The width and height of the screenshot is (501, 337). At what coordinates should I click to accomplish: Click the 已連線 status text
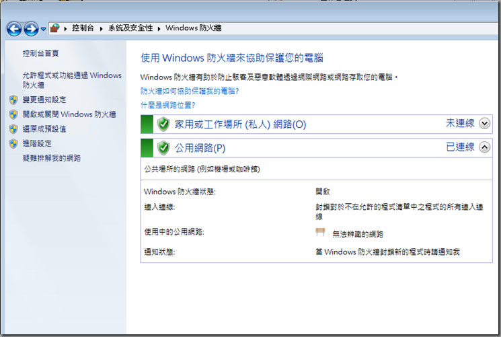tap(460, 147)
